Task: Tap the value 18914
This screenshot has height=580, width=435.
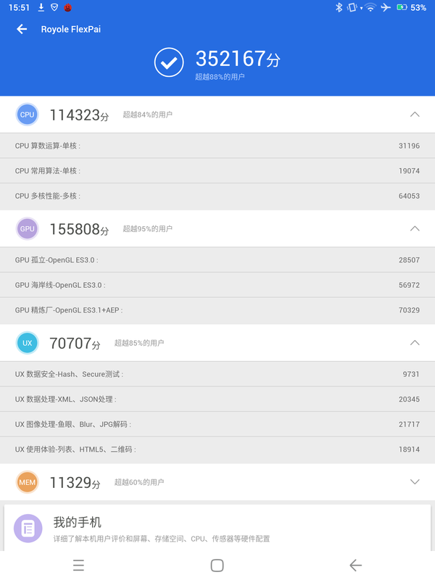Action: point(409,449)
